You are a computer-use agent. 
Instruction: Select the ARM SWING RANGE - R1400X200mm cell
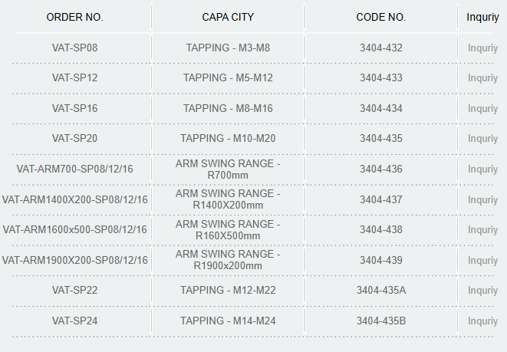pos(228,199)
